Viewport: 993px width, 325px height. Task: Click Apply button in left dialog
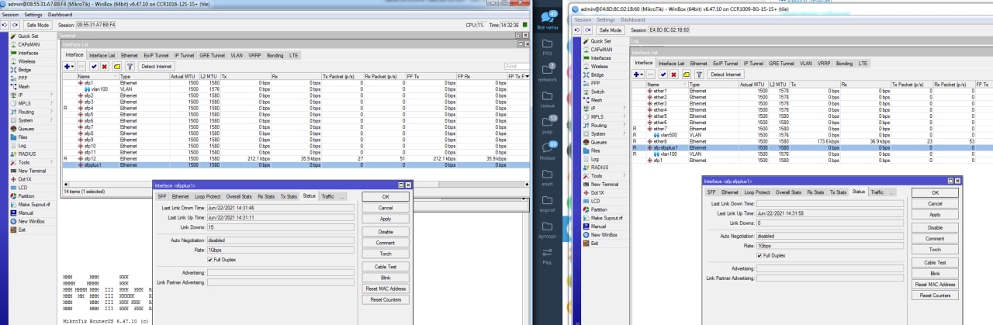[x=386, y=219]
